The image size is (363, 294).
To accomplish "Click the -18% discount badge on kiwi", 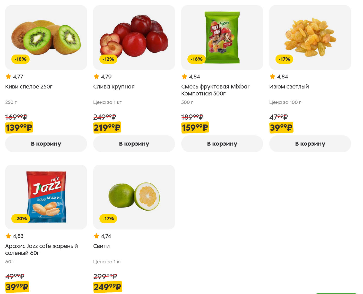I will click(21, 59).
